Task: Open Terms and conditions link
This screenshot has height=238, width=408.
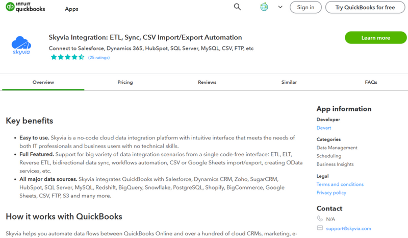Action: click(340, 184)
